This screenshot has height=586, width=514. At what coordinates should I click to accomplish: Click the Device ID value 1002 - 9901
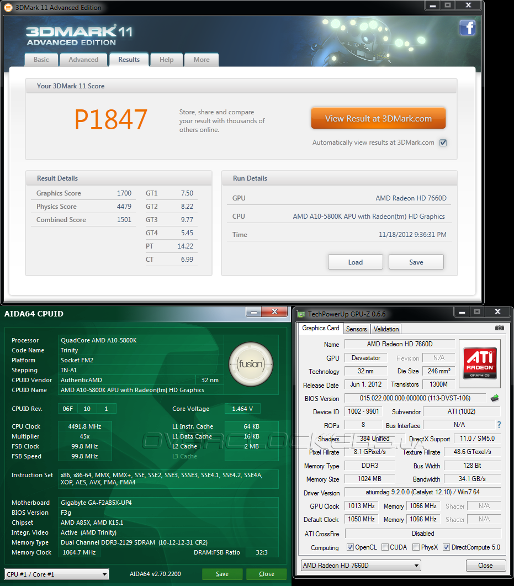pos(363,411)
